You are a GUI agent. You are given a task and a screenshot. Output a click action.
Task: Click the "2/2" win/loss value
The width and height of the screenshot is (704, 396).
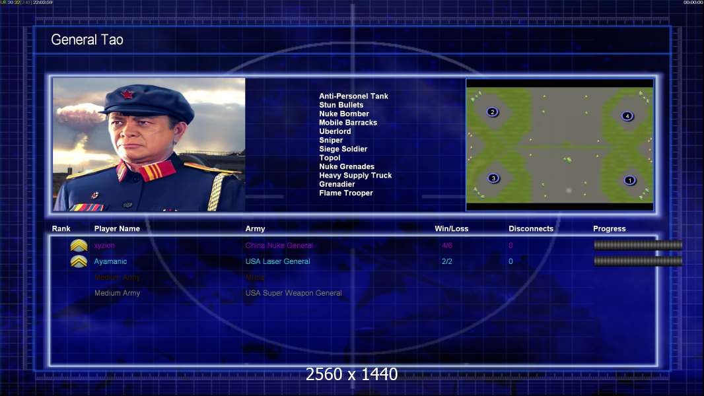[446, 261]
